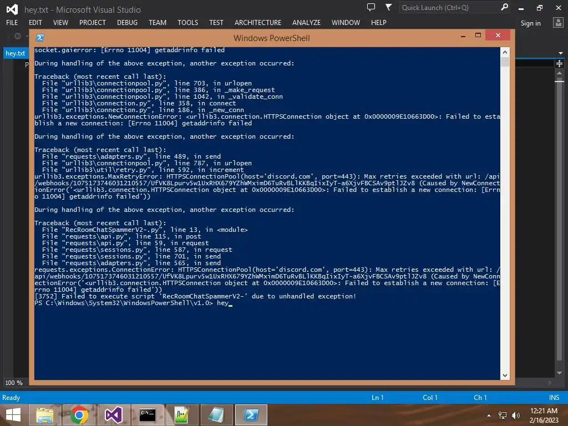Open the WINDOW menu
The image size is (568, 426).
[x=346, y=22]
